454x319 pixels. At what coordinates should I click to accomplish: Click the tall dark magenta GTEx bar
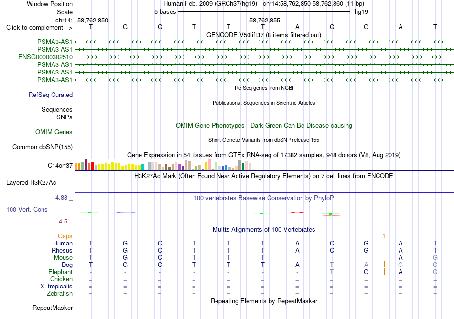click(86, 164)
